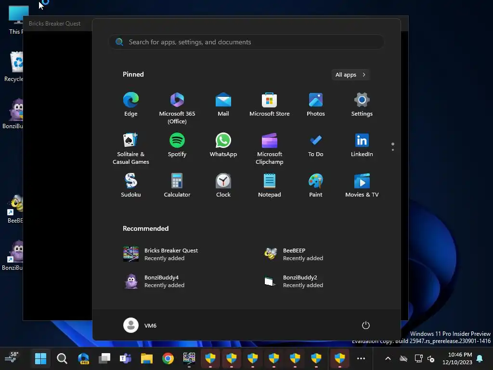
Task: Open the Paint app
Action: point(316,185)
